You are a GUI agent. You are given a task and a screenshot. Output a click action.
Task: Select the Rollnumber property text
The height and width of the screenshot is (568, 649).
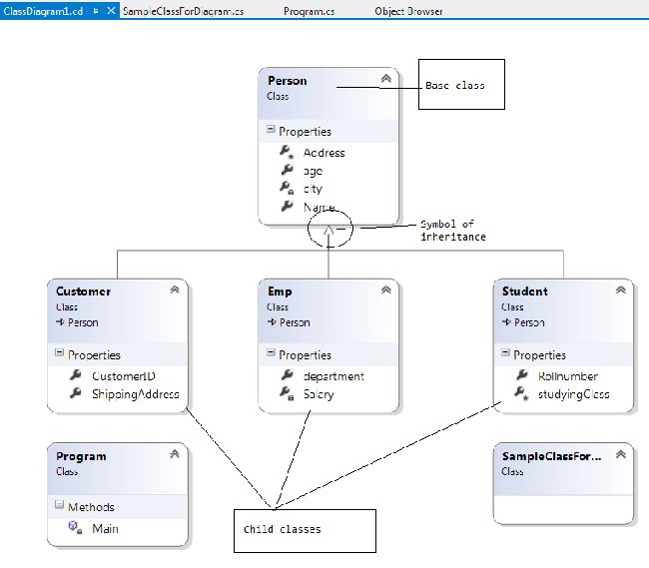568,376
